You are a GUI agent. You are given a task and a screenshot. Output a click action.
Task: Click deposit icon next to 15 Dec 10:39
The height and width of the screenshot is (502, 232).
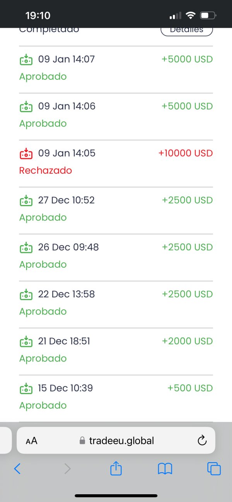pyautogui.click(x=26, y=388)
